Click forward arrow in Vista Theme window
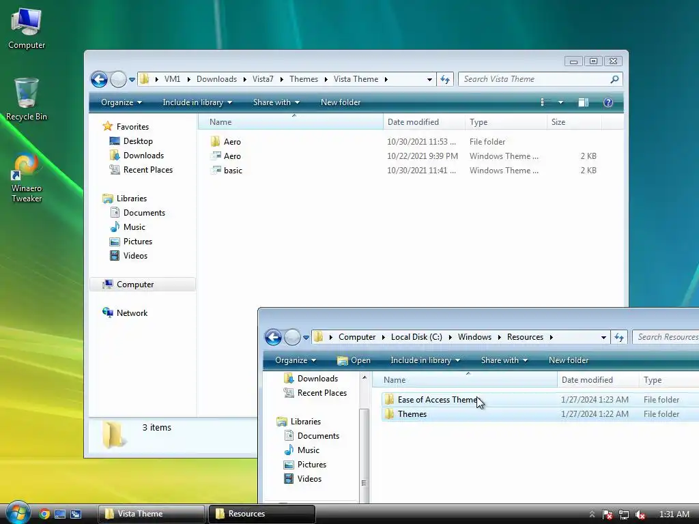Image resolution: width=699 pixels, height=524 pixels. click(x=118, y=79)
